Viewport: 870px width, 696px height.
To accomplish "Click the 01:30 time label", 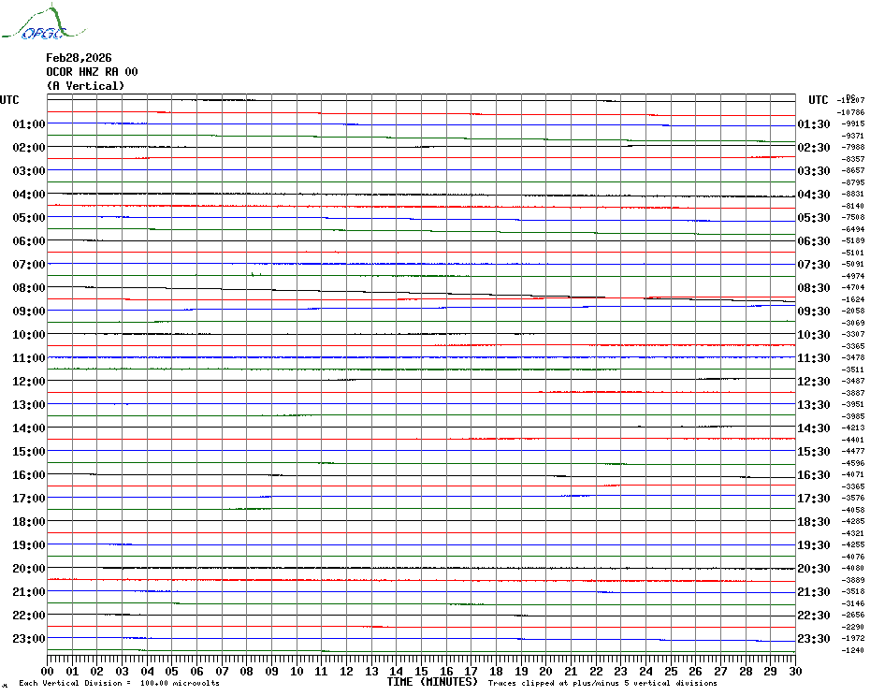I will 814,123.
